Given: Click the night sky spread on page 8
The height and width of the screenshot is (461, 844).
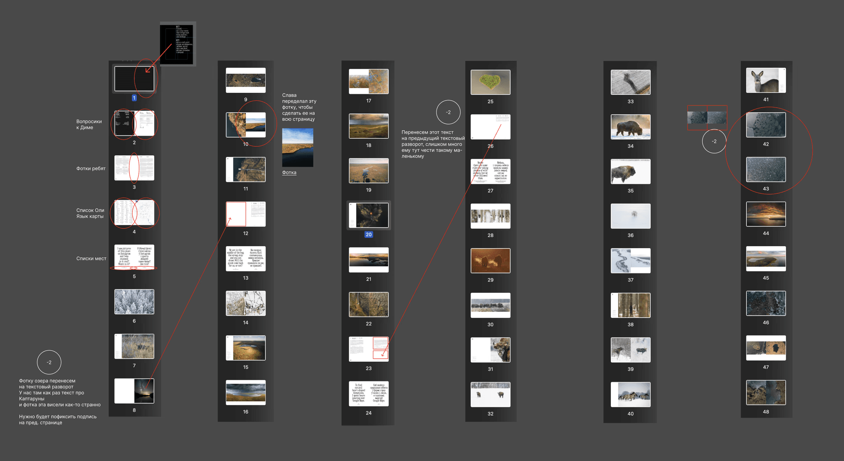Looking at the screenshot, I should [134, 390].
